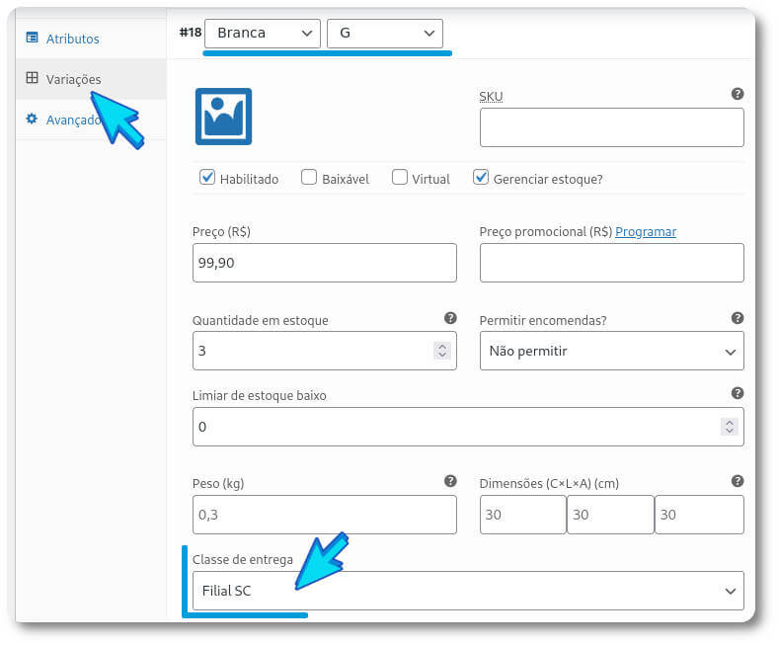The image size is (778, 645).
Task: Open the Permitir encomendas dropdown
Action: (x=612, y=351)
